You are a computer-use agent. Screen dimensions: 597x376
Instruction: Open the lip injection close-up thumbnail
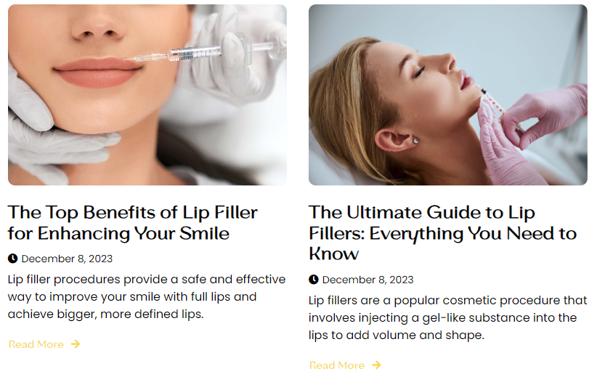pos(147,95)
